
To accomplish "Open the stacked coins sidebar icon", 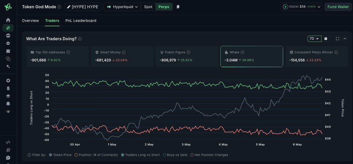I will point(8,88).
